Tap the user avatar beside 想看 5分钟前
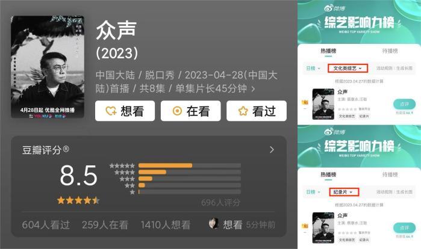Image resolution: width=421 pixels, height=249 pixels. click(x=214, y=224)
